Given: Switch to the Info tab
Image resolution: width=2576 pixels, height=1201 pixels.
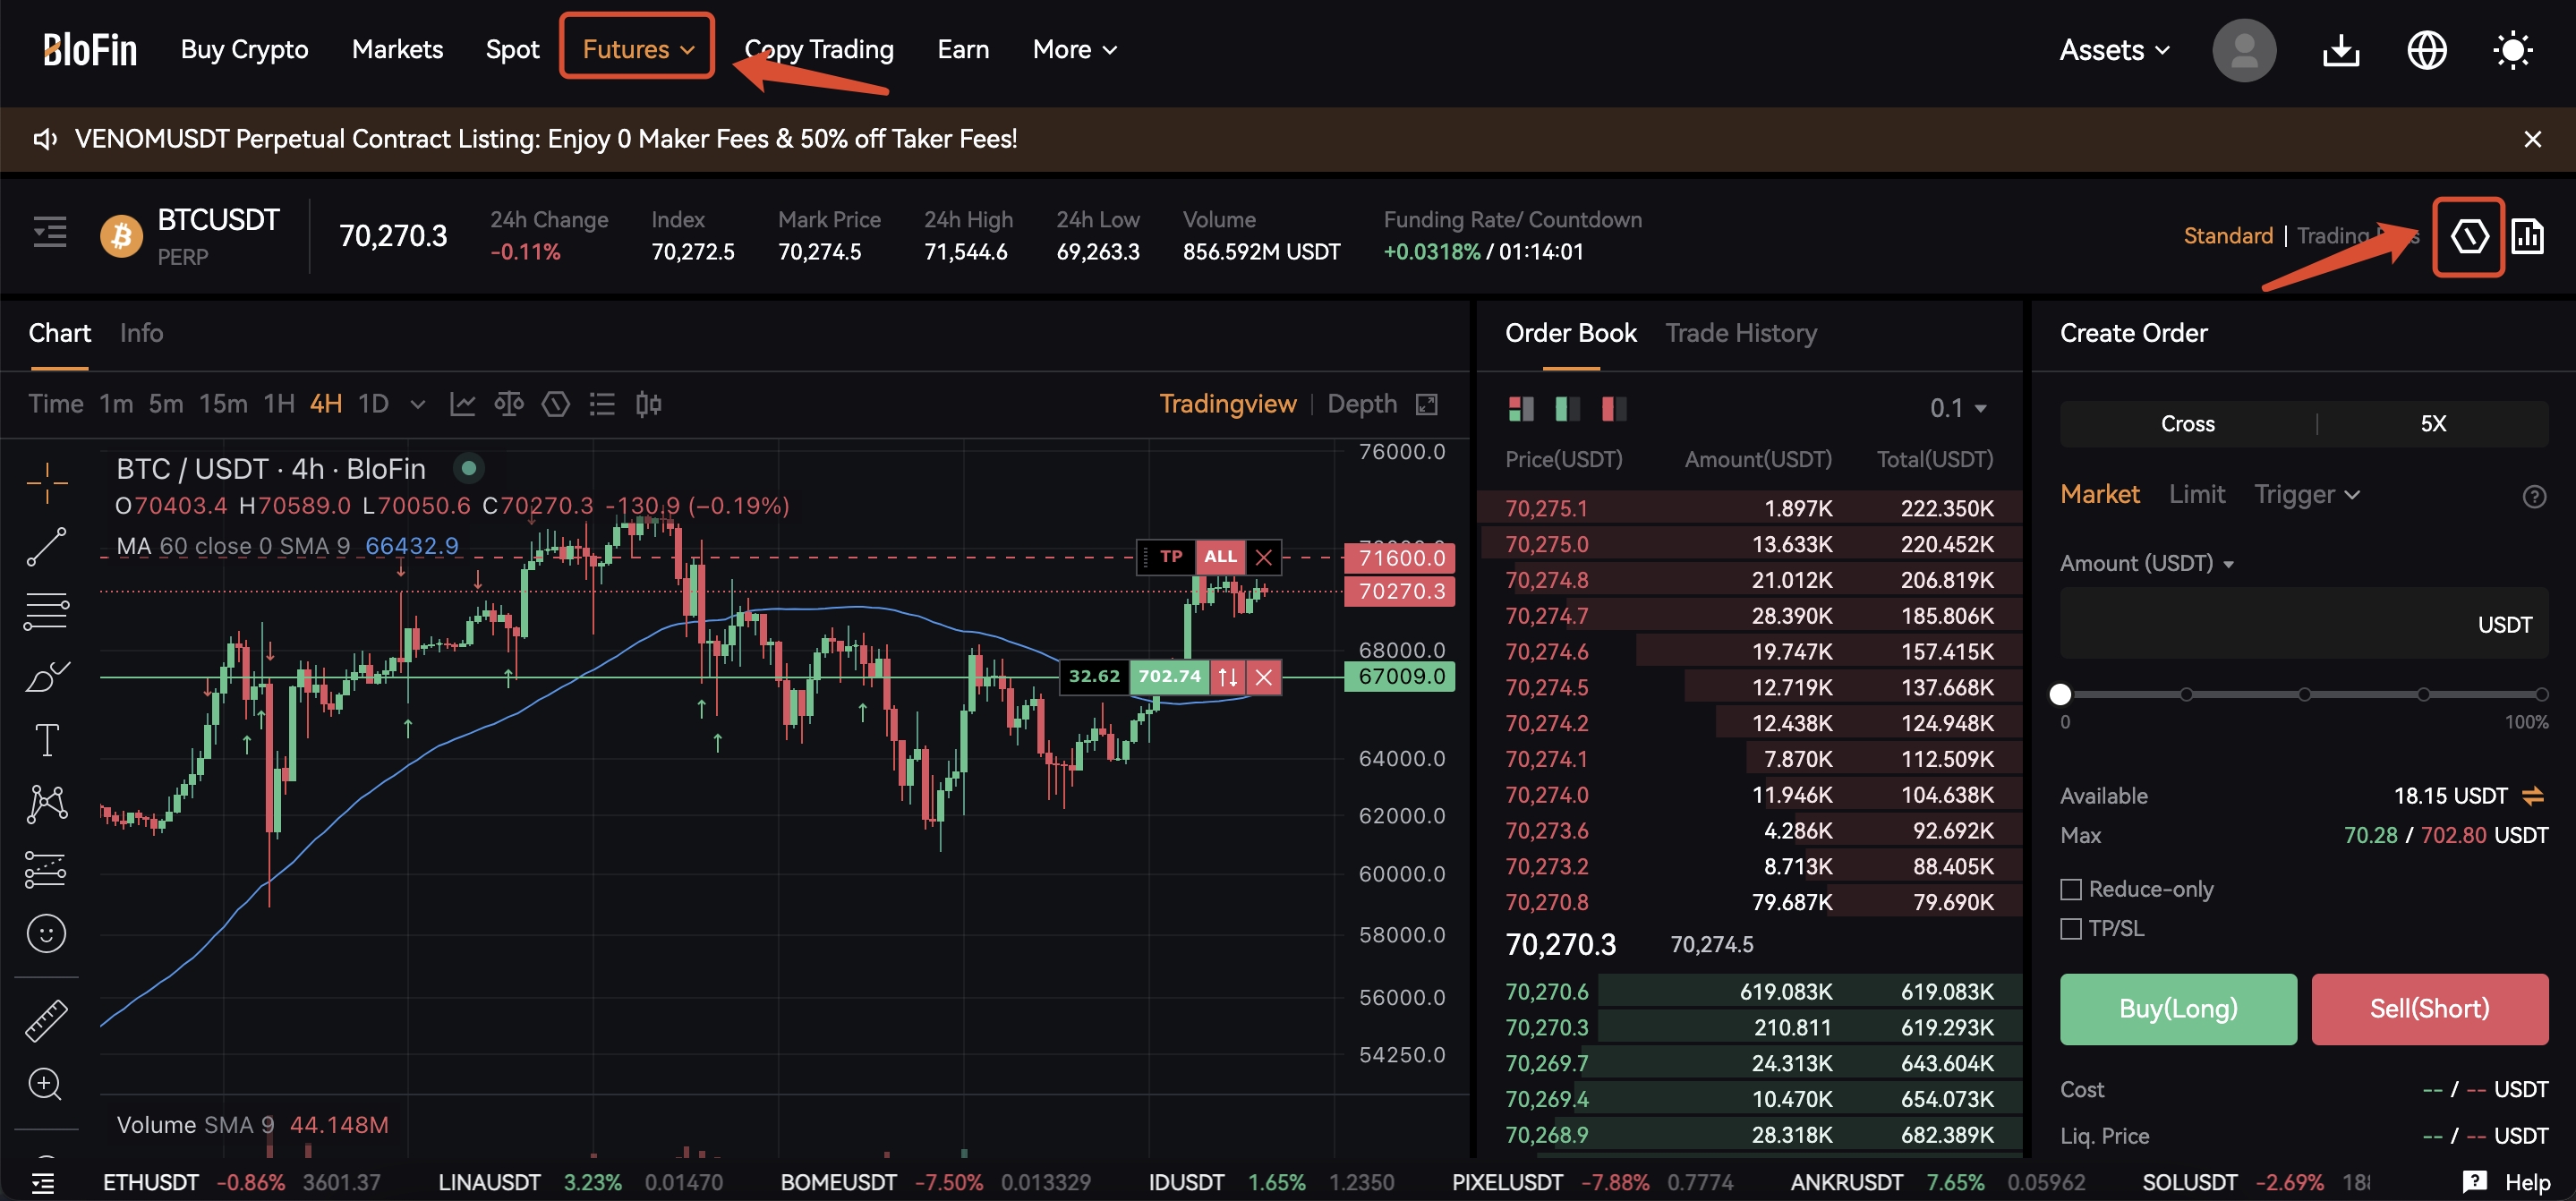Looking at the screenshot, I should (x=141, y=333).
